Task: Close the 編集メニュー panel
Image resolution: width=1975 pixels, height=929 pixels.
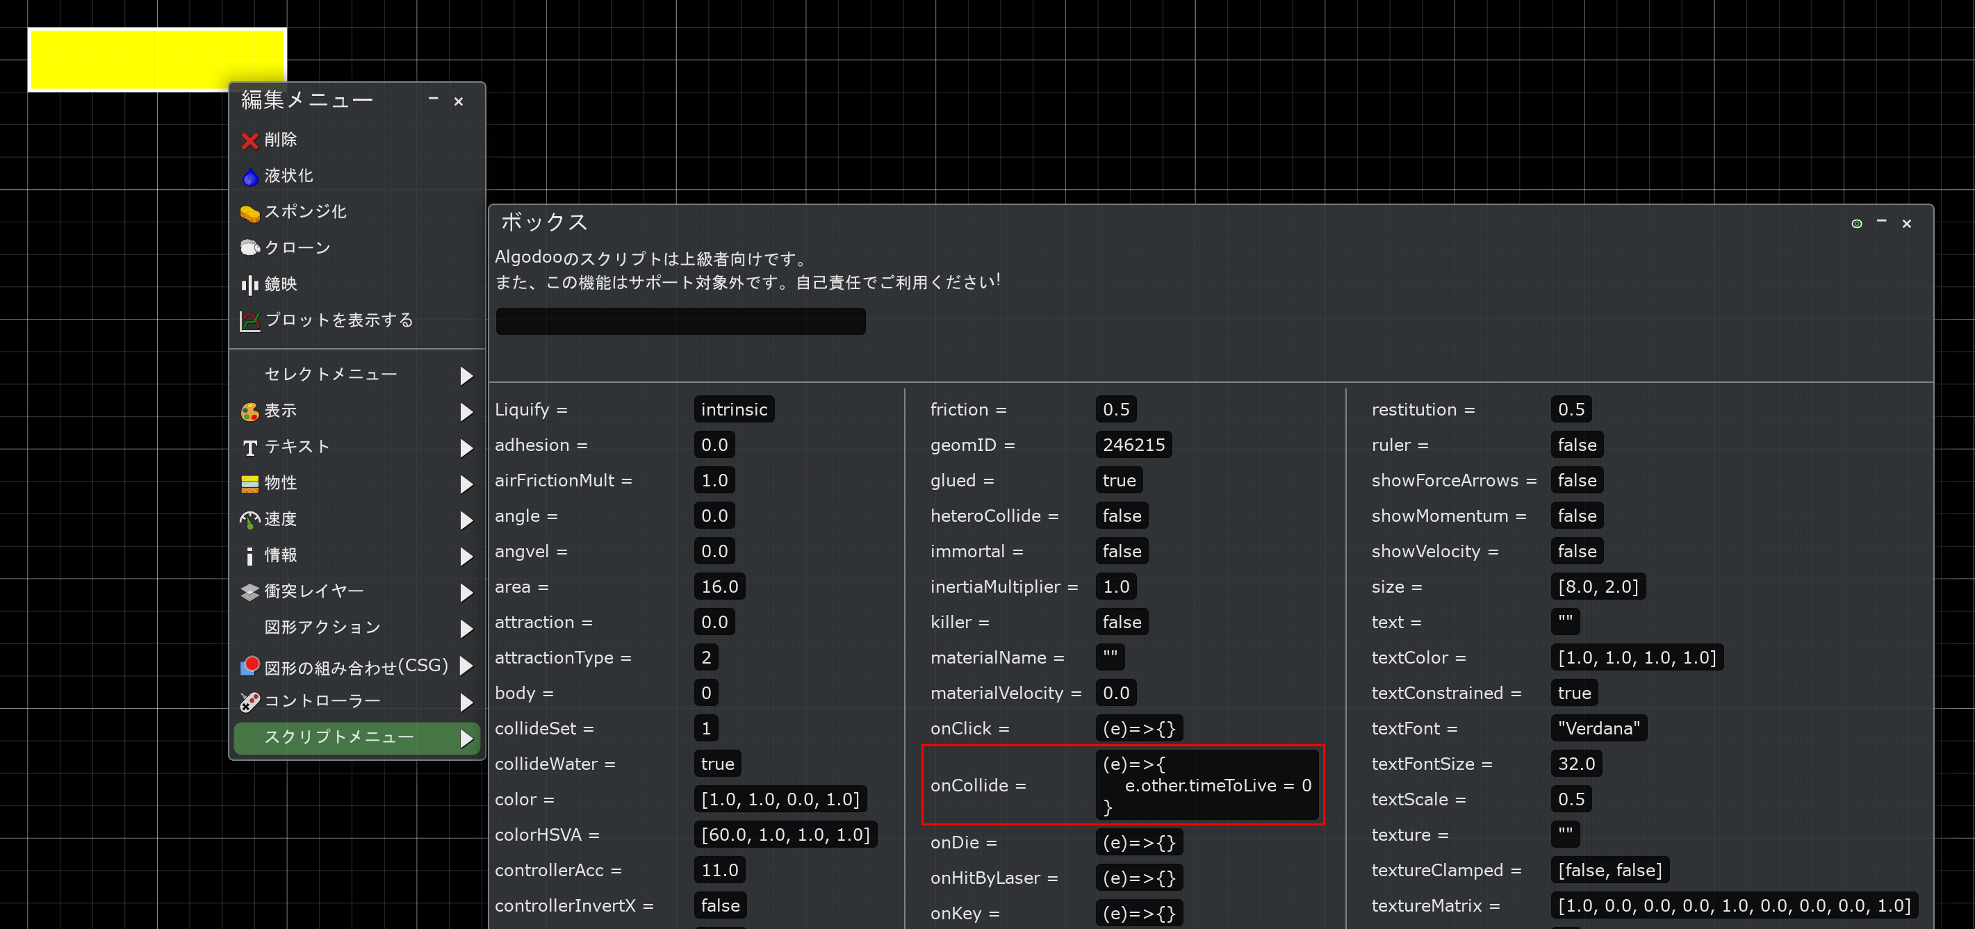Action: click(x=459, y=101)
